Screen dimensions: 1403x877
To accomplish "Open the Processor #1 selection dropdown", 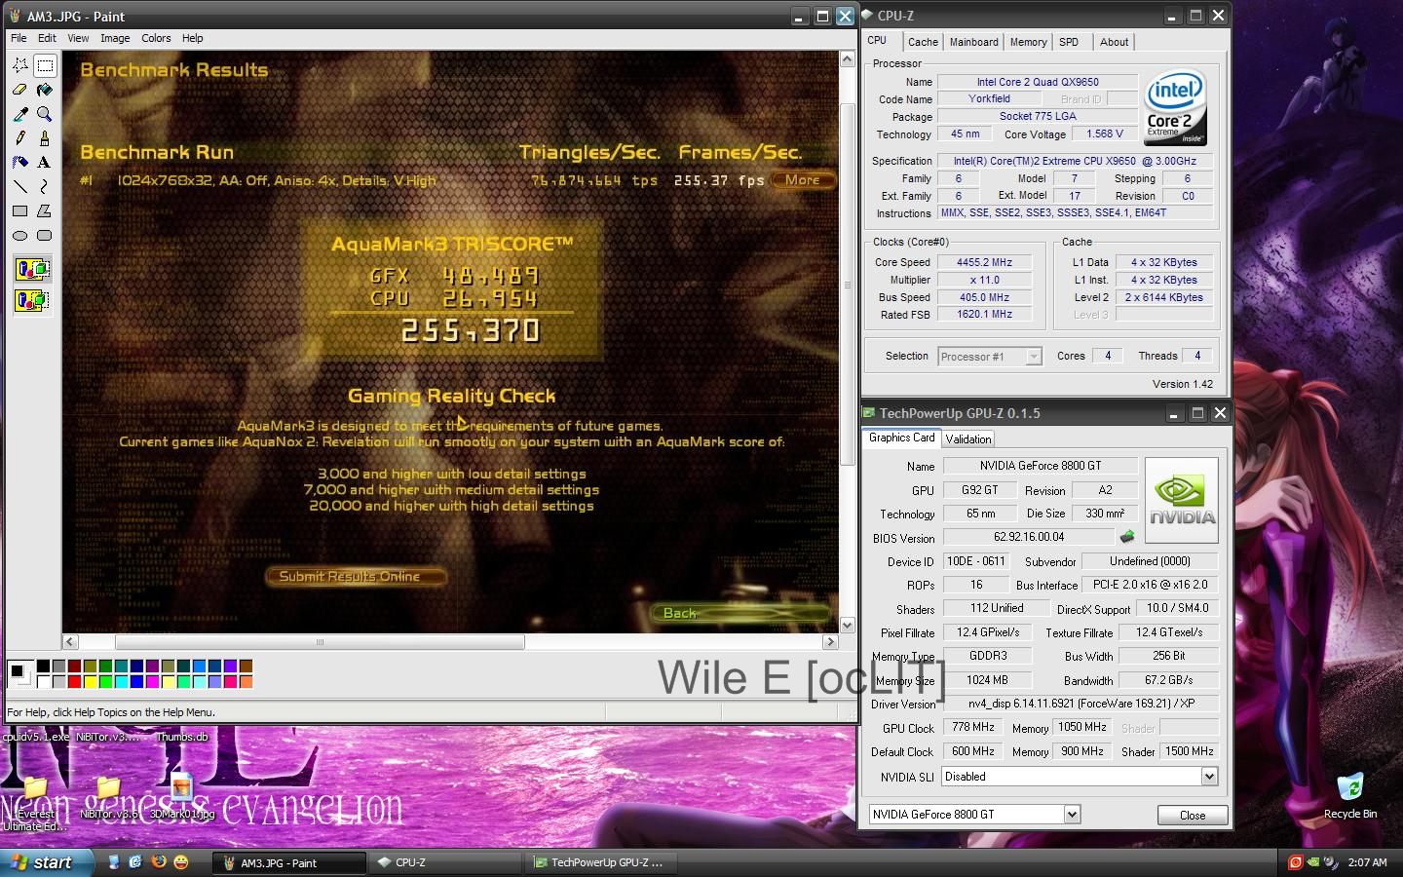I will pyautogui.click(x=990, y=357).
